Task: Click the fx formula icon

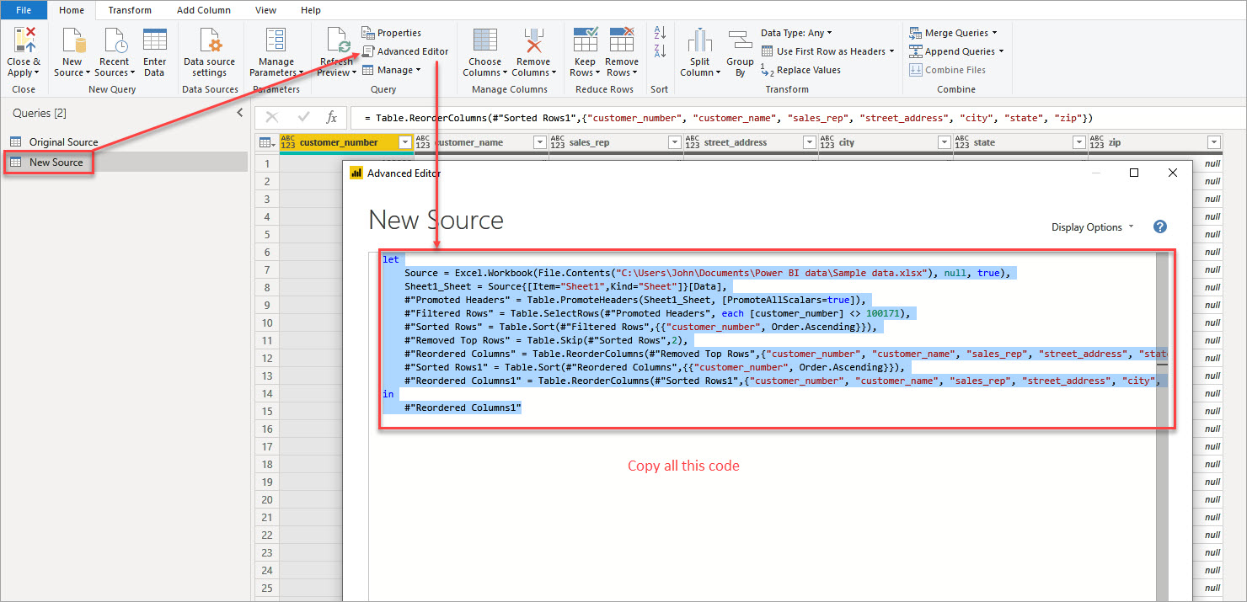Action: coord(332,118)
